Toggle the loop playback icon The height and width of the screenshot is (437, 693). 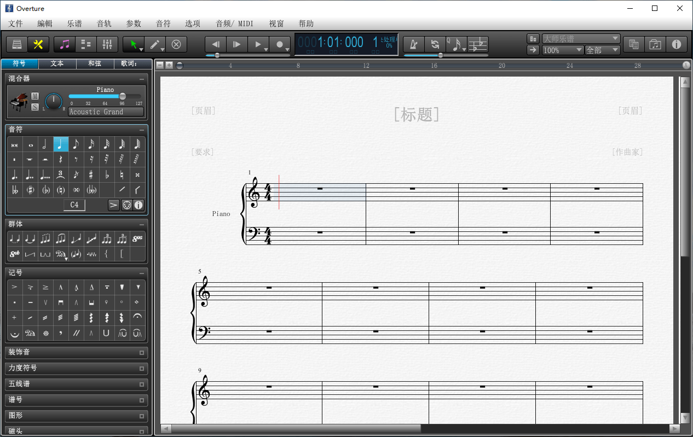click(x=435, y=44)
